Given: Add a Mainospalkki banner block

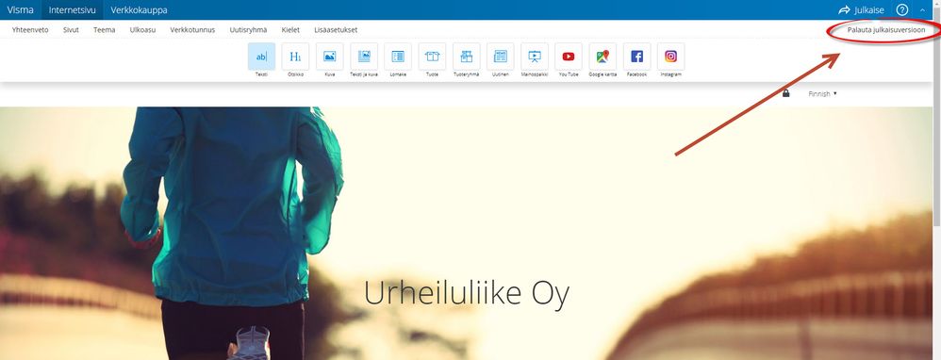Looking at the screenshot, I should [x=535, y=57].
